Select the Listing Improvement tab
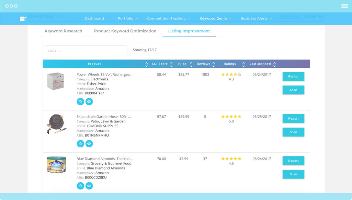352x200 pixels. coord(189,31)
